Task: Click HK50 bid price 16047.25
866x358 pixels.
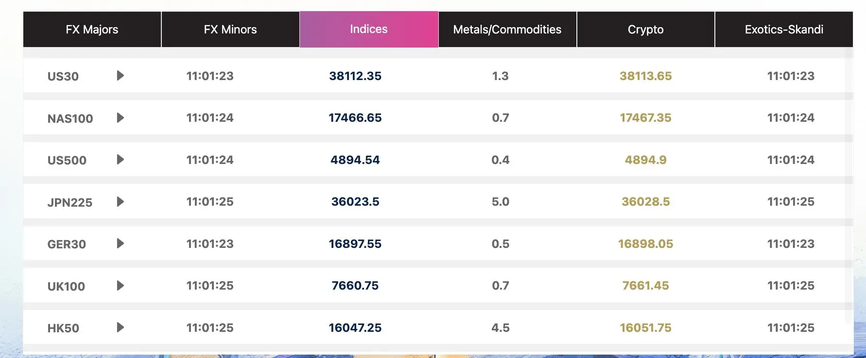Action: pyautogui.click(x=355, y=328)
